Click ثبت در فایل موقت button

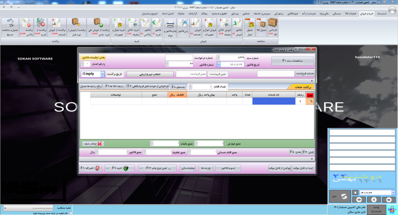(303, 168)
